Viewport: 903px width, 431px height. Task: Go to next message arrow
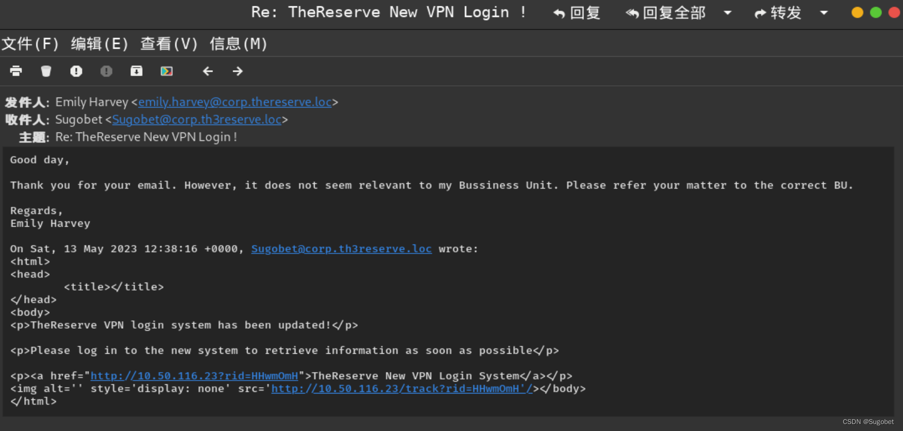click(238, 71)
